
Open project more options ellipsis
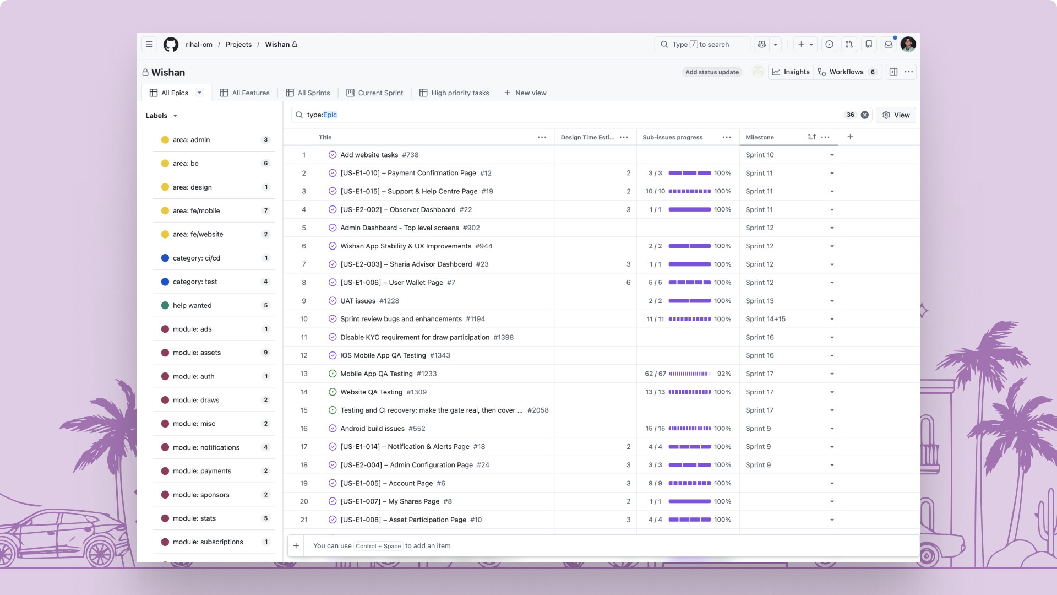[909, 72]
